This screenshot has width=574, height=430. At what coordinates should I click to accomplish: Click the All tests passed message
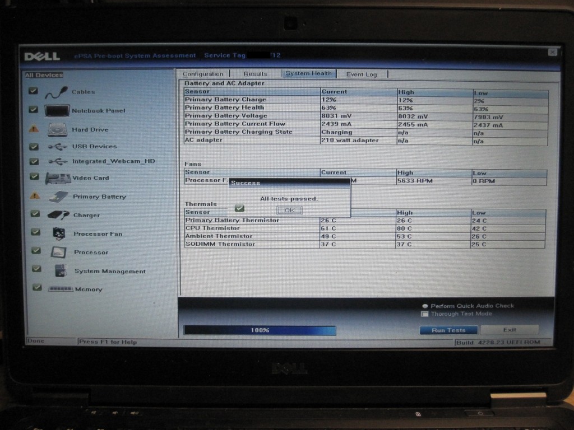[289, 199]
